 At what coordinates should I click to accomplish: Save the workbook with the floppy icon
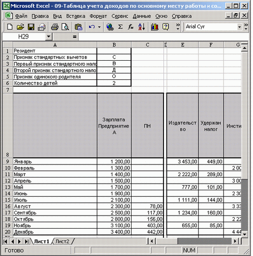(31, 27)
